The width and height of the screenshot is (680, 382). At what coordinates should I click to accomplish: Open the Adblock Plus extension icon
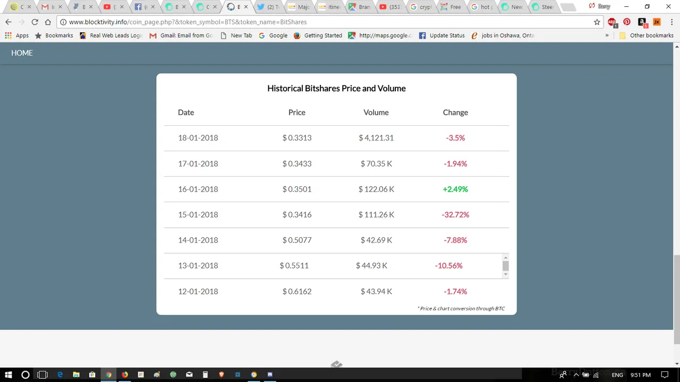[x=613, y=22]
